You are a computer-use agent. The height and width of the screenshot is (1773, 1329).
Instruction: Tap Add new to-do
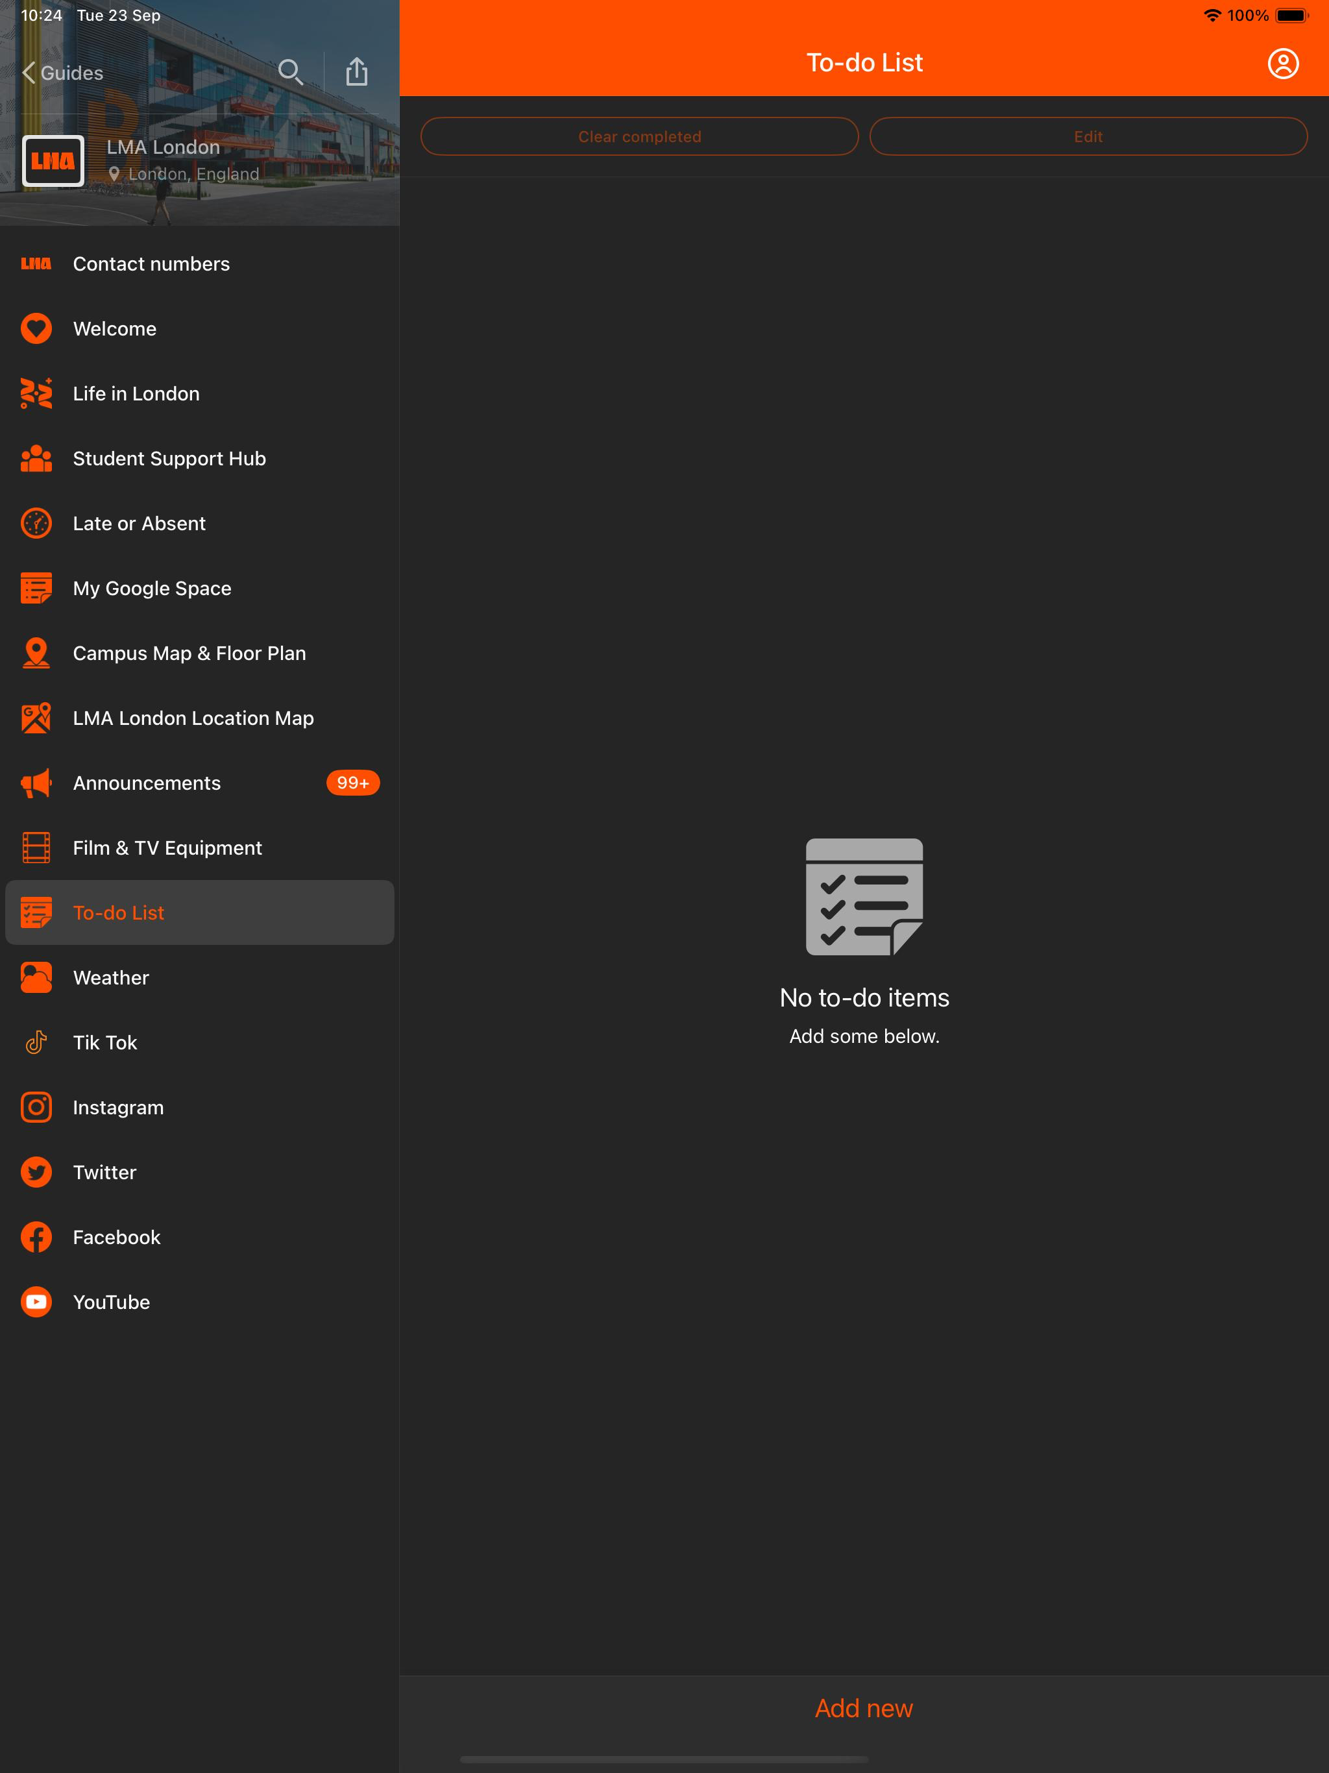coord(864,1708)
